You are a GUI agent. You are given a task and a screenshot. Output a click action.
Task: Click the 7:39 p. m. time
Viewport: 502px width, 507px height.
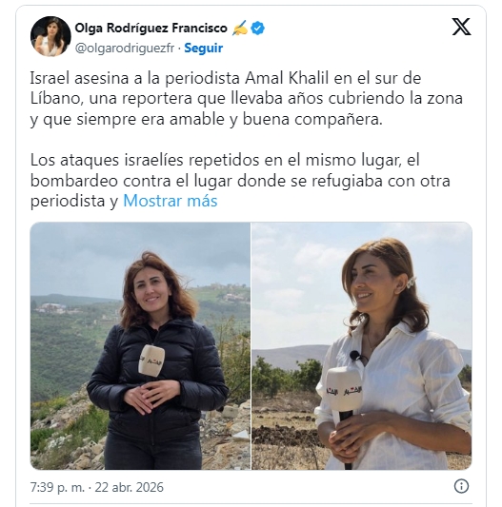coord(57,487)
